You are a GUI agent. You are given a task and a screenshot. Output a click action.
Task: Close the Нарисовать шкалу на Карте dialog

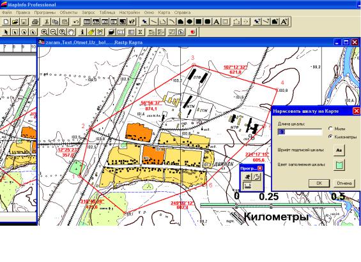(356, 111)
